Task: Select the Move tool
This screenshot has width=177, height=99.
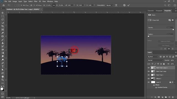Action: (2, 13)
